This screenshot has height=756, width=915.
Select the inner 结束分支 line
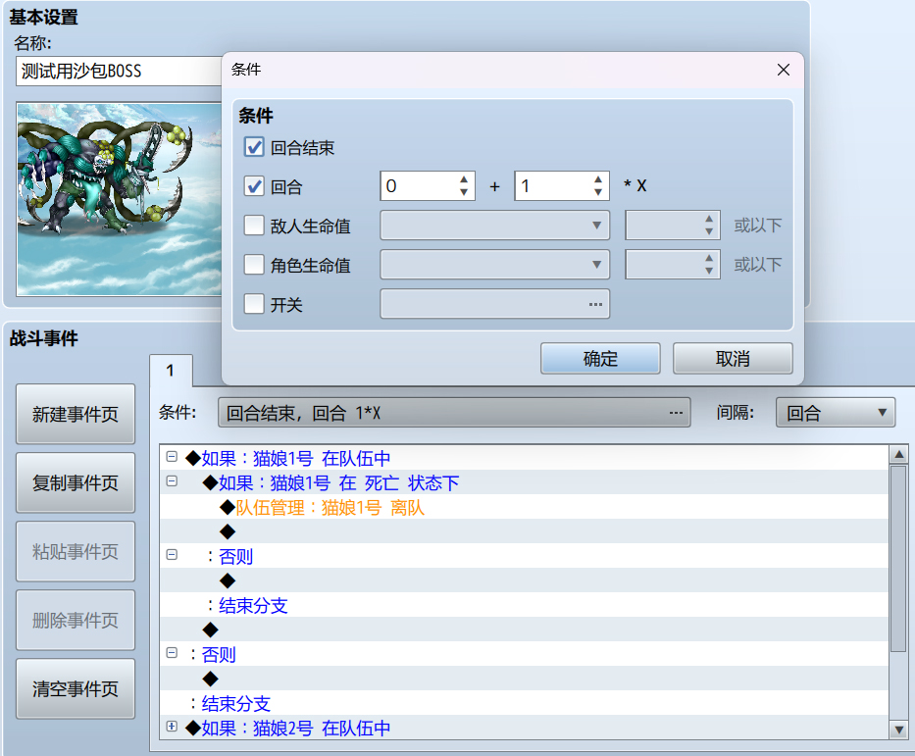524,606
